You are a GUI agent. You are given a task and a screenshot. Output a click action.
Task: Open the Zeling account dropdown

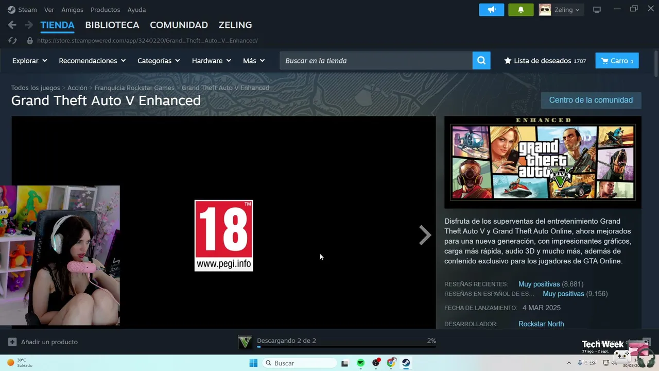(x=566, y=10)
